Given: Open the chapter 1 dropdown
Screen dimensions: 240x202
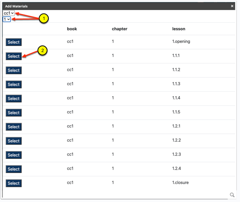Looking at the screenshot, I should pyautogui.click(x=7, y=19).
